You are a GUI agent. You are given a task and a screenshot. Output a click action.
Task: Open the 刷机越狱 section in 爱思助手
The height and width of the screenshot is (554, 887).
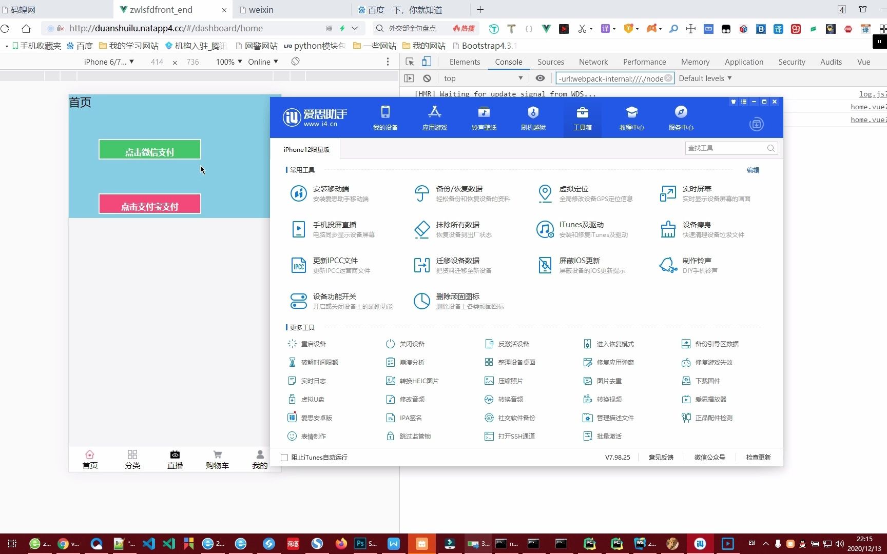(533, 117)
